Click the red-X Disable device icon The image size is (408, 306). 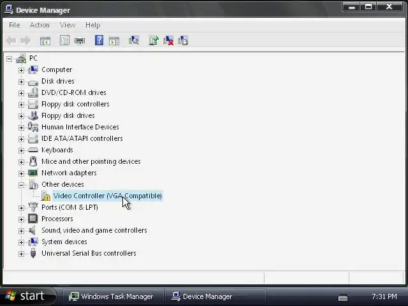(x=168, y=40)
